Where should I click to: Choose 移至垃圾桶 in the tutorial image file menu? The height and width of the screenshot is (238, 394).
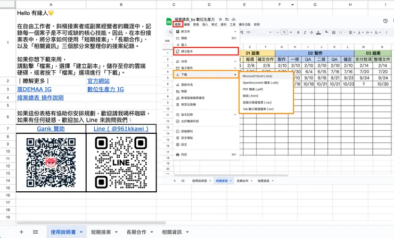tap(206, 104)
